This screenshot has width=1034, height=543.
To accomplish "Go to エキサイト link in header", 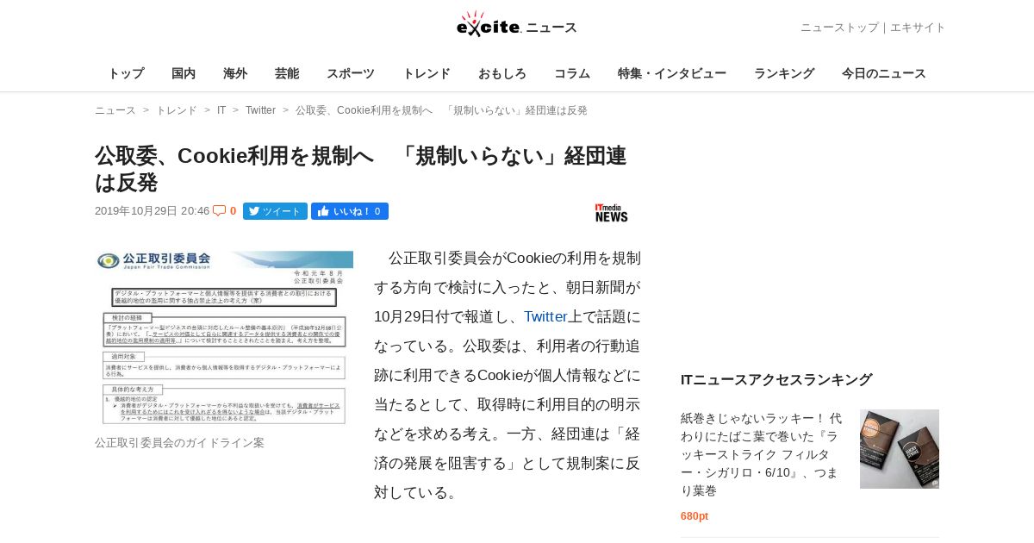I will pos(918,28).
